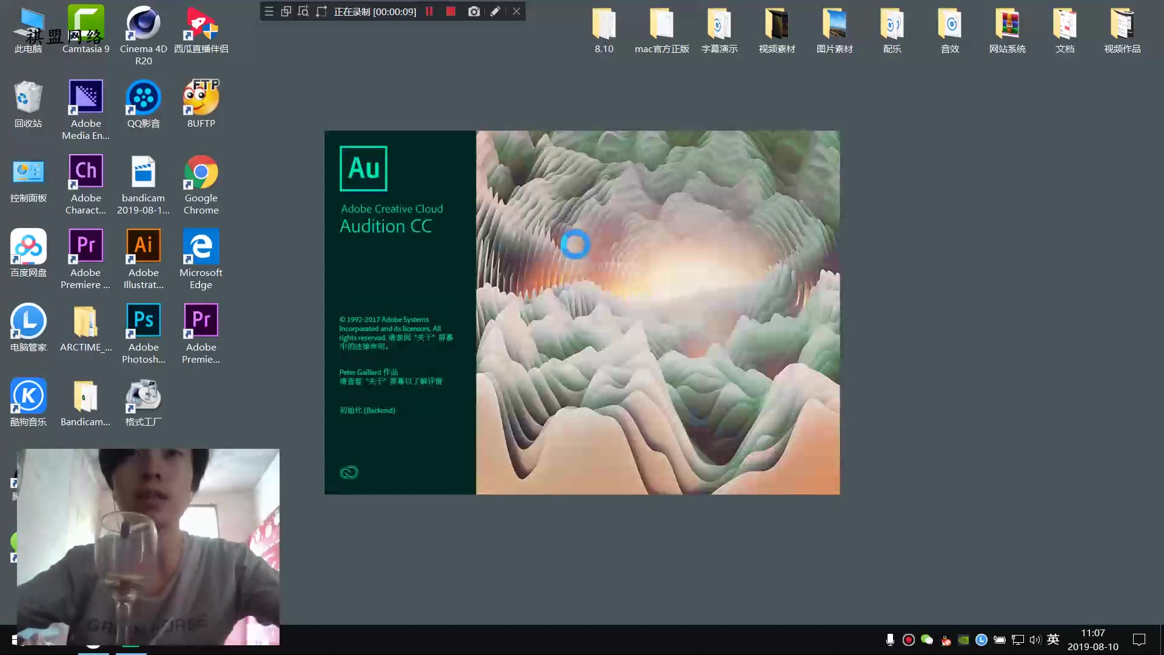Open the 视频作品 folder
Viewport: 1164px width, 655px height.
[1122, 30]
